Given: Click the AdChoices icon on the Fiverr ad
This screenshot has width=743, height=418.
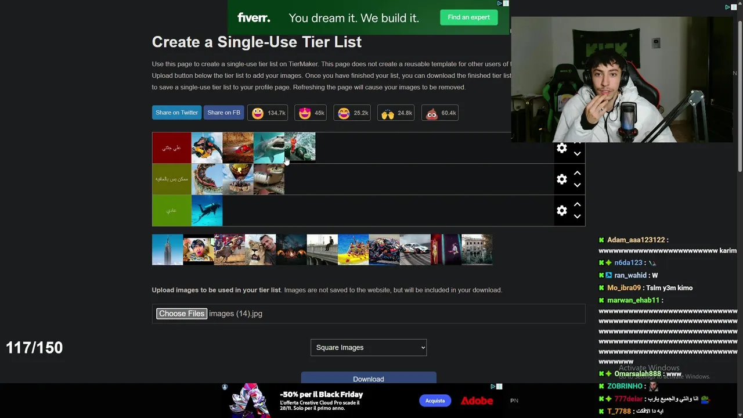Looking at the screenshot, I should coord(500,3).
